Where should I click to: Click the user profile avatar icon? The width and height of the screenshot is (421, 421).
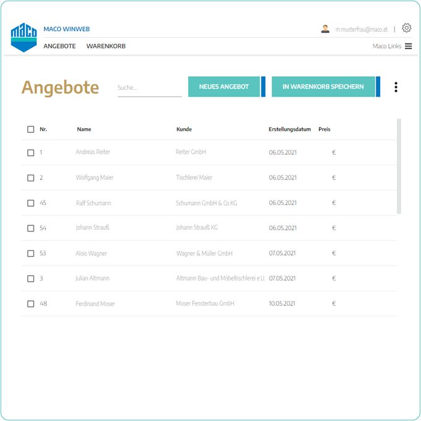click(325, 28)
